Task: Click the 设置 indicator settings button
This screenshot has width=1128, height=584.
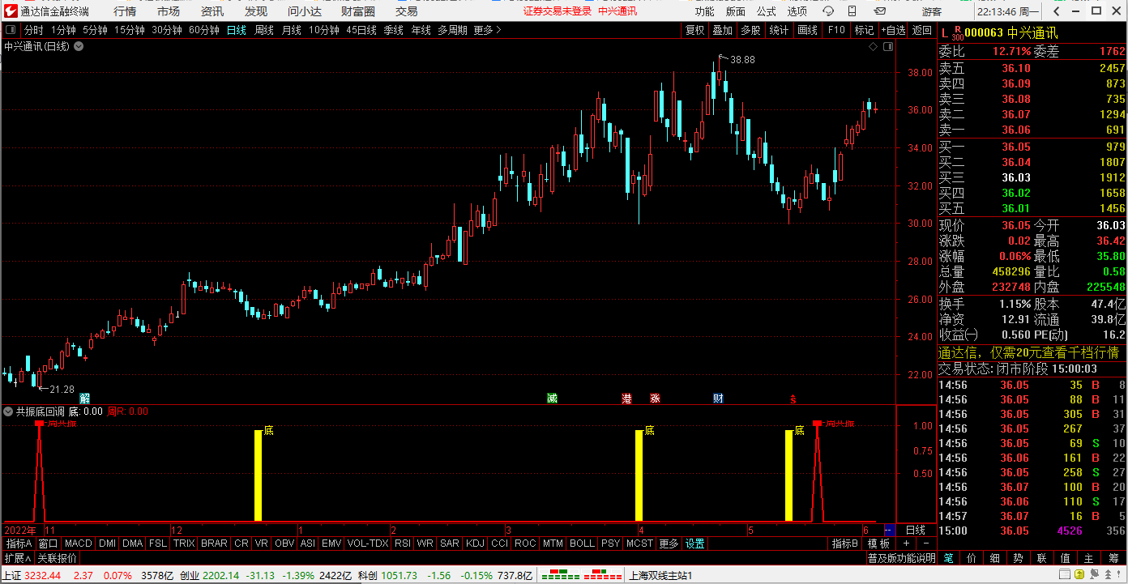Action: coord(695,544)
